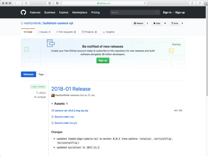The width and height of the screenshot is (208, 156).
Task: Open the moritzmhmk owner link
Action: click(32, 23)
